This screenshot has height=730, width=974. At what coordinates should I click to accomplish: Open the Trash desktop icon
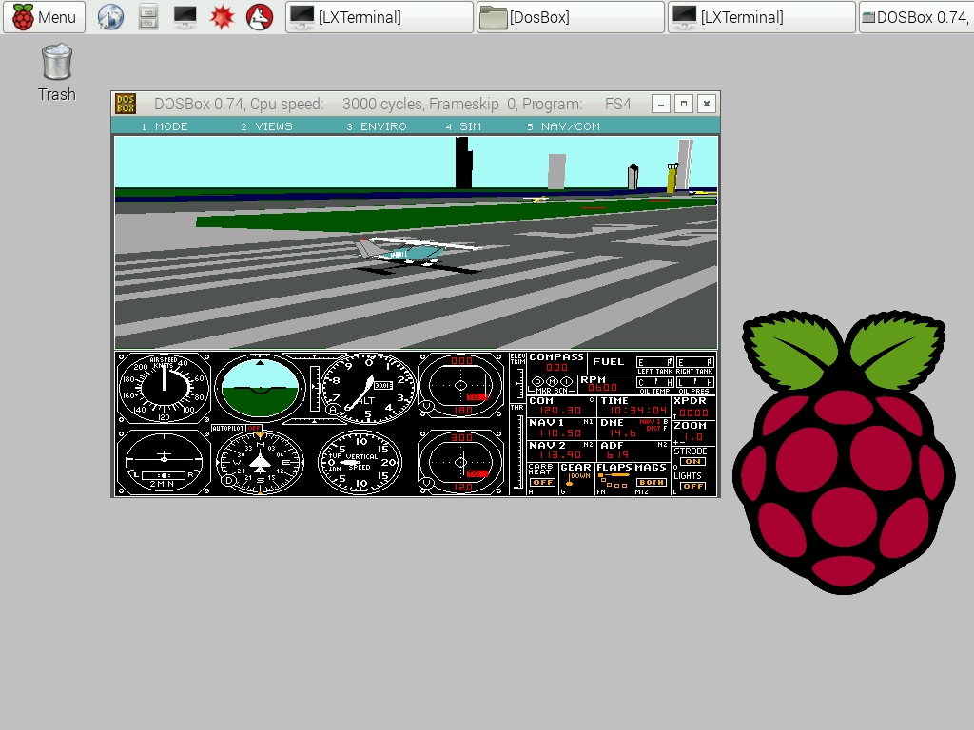point(56,72)
